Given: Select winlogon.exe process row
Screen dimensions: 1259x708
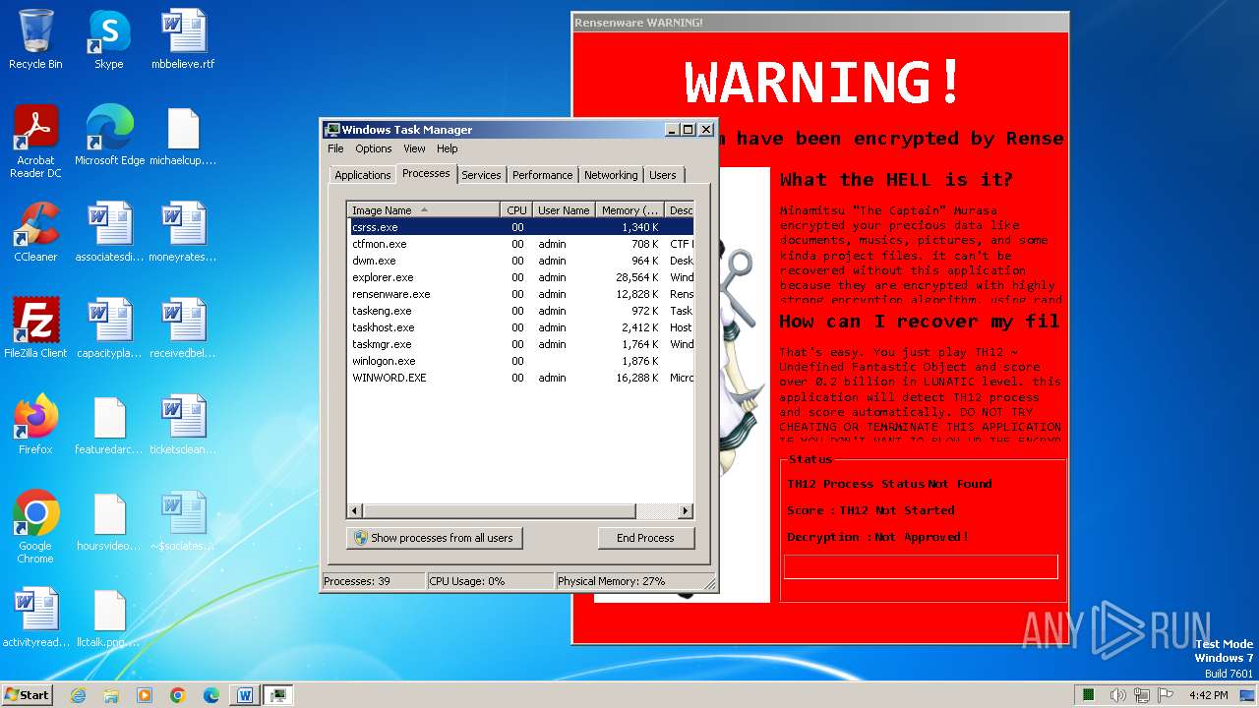Looking at the screenshot, I should (519, 361).
